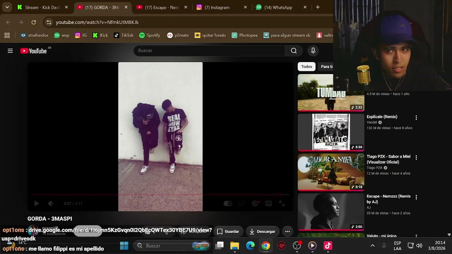Open the Spotify bookmark
The height and width of the screenshot is (254, 452).
(x=150, y=35)
